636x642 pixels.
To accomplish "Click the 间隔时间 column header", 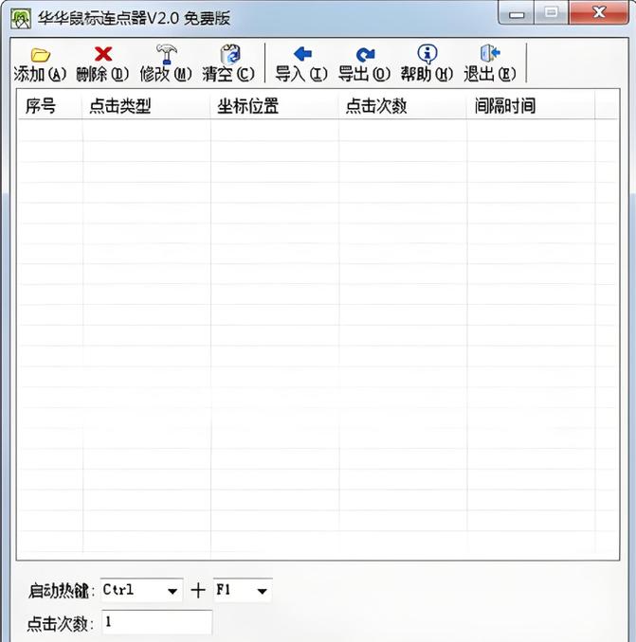I will (531, 106).
